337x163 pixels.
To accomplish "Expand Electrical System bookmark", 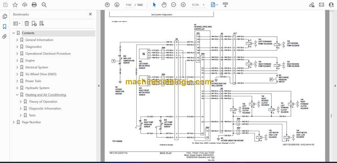I will tap(17, 67).
